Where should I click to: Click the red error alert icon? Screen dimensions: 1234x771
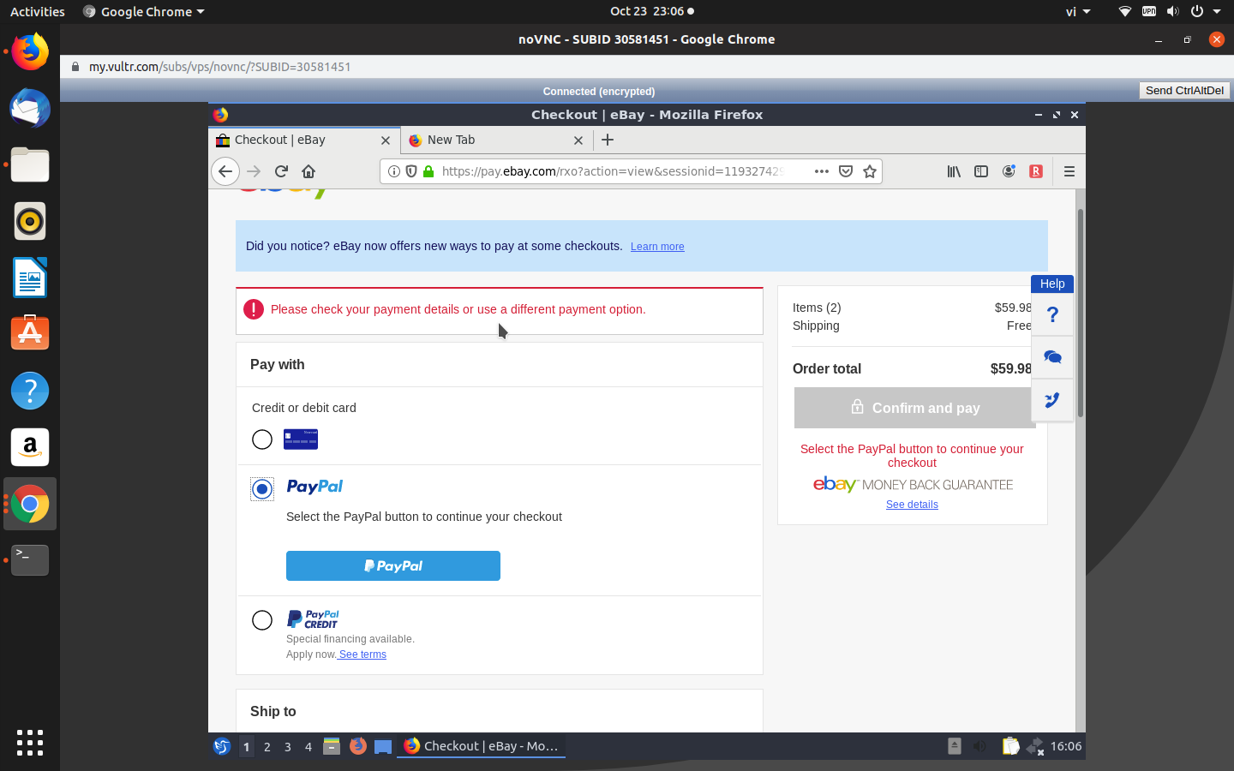coord(254,309)
